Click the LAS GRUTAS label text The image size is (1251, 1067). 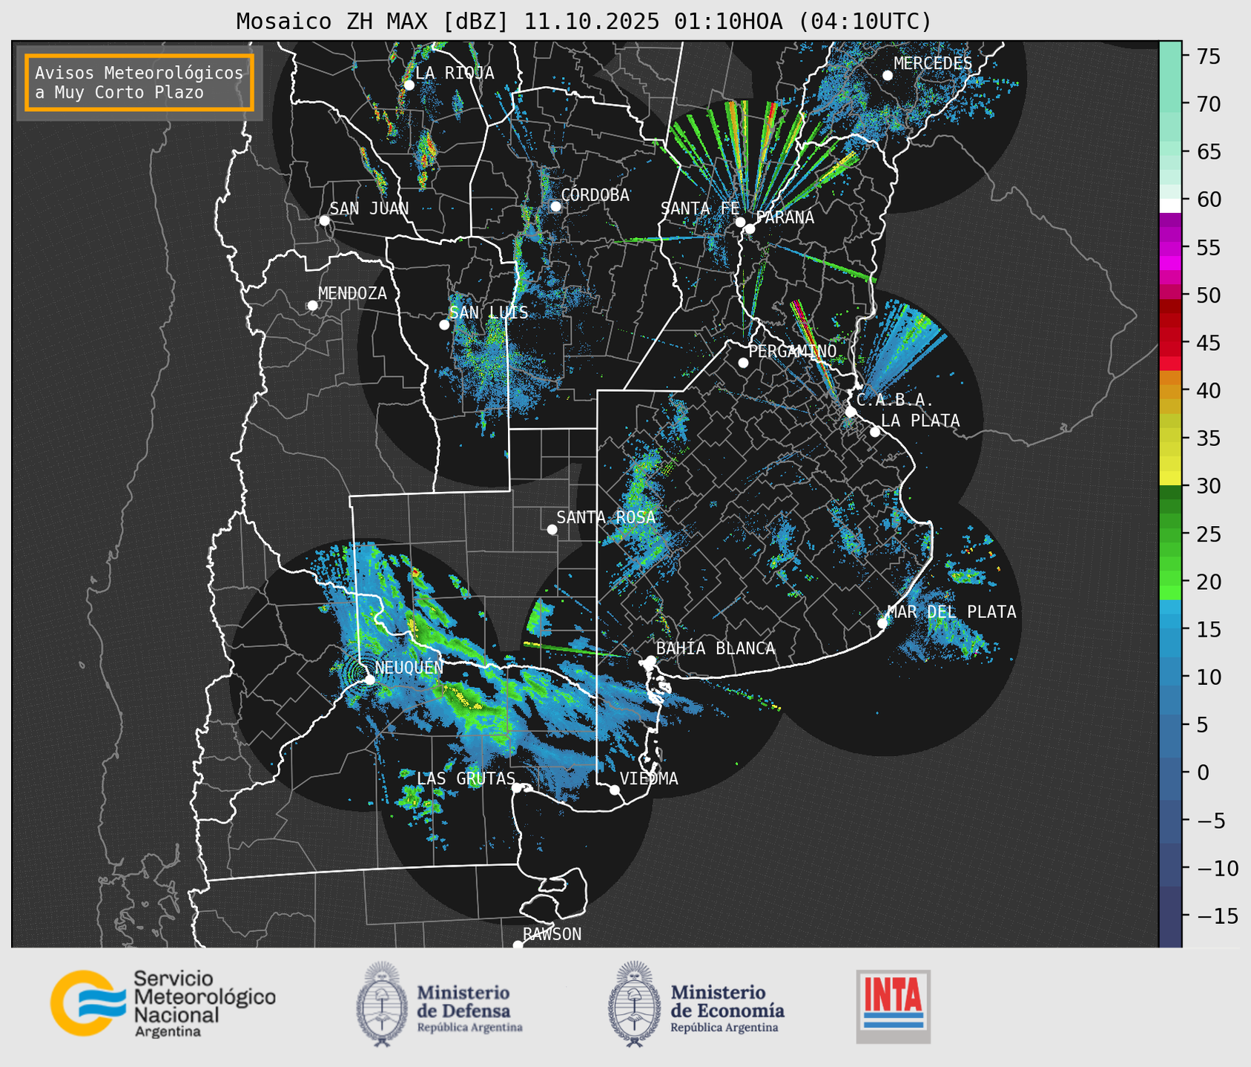pyautogui.click(x=466, y=778)
